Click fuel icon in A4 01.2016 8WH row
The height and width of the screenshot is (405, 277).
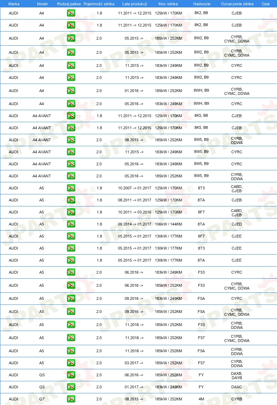click(x=71, y=91)
